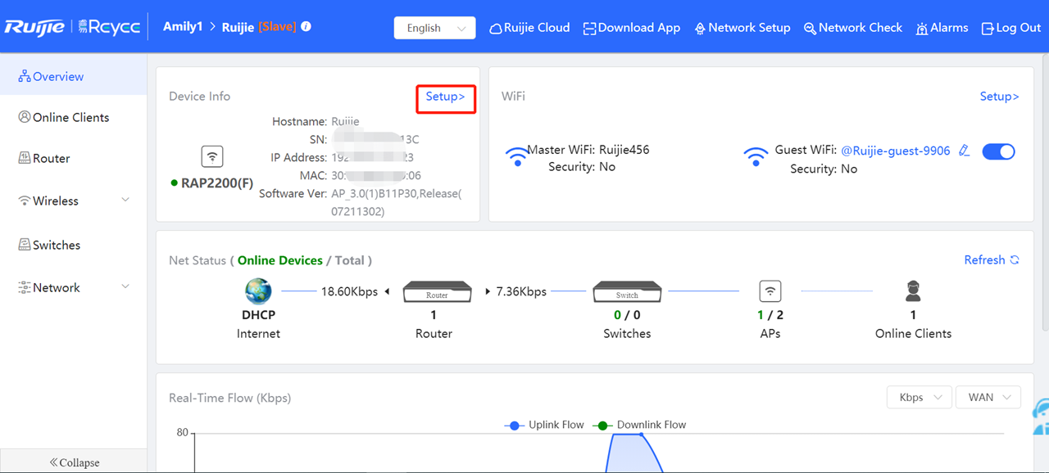Run Network Check
This screenshot has height=473, width=1049.
(853, 28)
